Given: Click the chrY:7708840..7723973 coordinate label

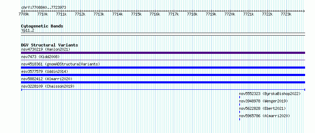Looking at the screenshot, I should click(44, 8).
